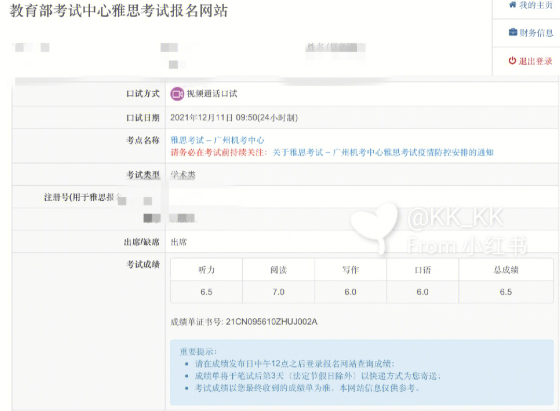Click the 口试方式 row label

[x=143, y=94]
